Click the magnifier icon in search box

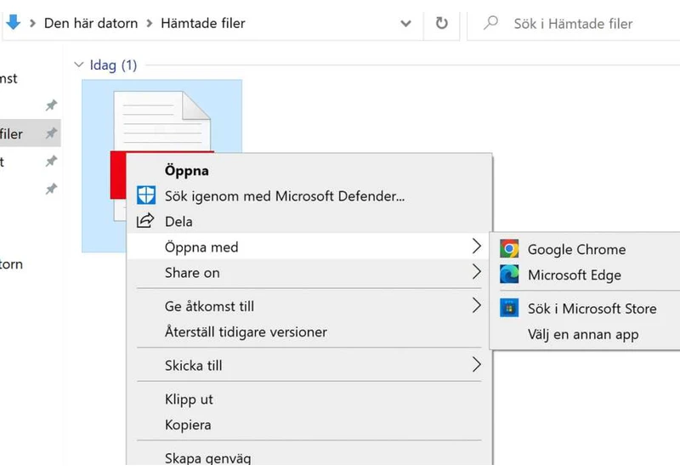(491, 23)
